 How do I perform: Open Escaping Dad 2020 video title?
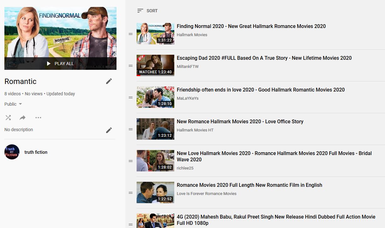click(264, 58)
